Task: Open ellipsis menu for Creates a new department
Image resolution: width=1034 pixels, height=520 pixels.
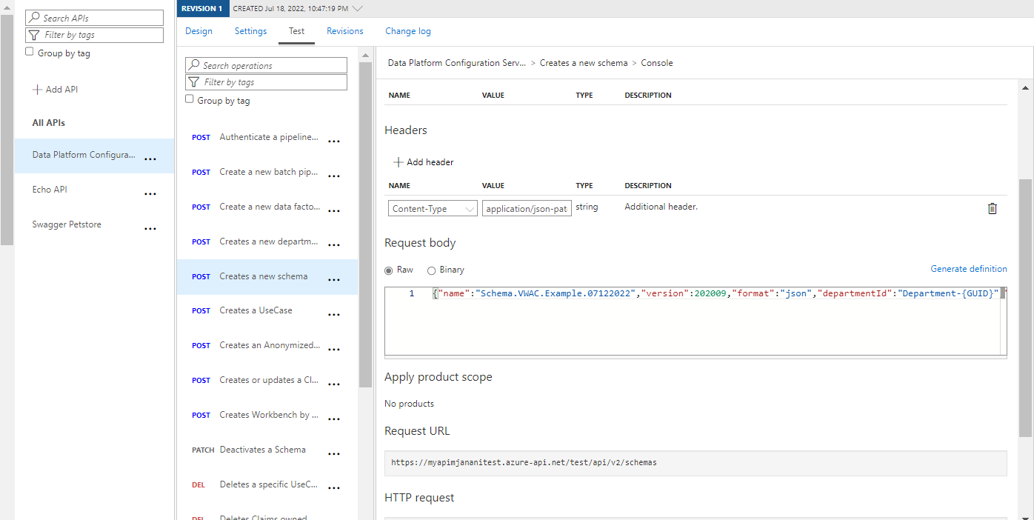Action: pos(334,245)
